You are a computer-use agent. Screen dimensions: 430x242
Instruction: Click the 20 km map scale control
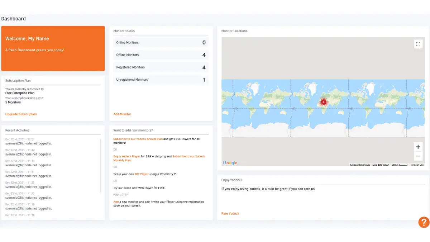click(400, 165)
